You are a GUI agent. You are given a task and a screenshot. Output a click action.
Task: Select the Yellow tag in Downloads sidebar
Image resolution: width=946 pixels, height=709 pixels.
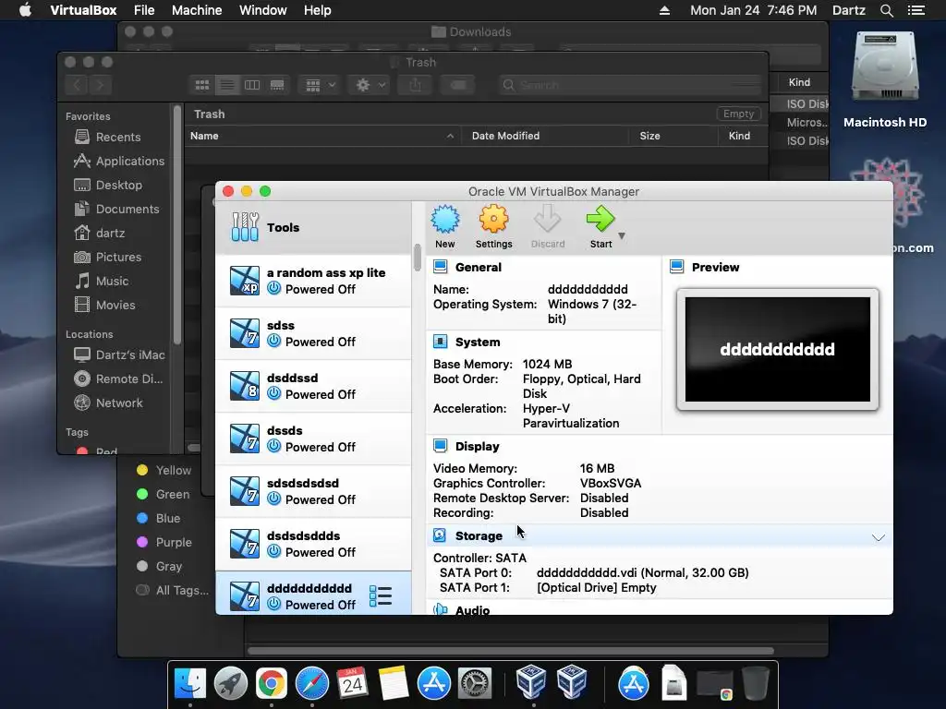(164, 470)
